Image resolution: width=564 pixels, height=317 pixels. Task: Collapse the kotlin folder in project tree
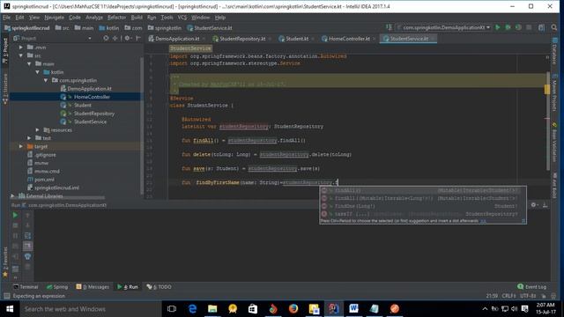click(37, 72)
